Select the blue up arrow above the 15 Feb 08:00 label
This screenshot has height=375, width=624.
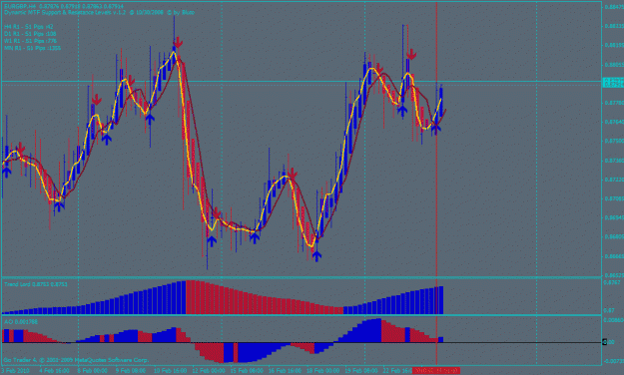pyautogui.click(x=255, y=237)
